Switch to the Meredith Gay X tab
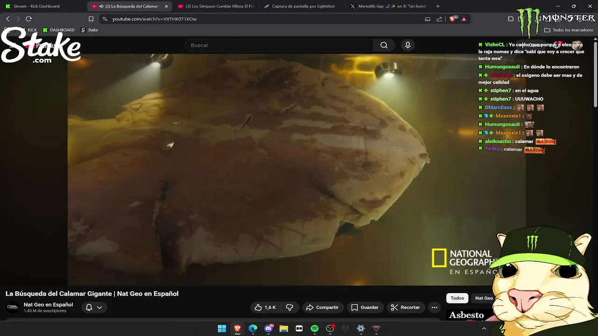This screenshot has width=598, height=336. [389, 7]
